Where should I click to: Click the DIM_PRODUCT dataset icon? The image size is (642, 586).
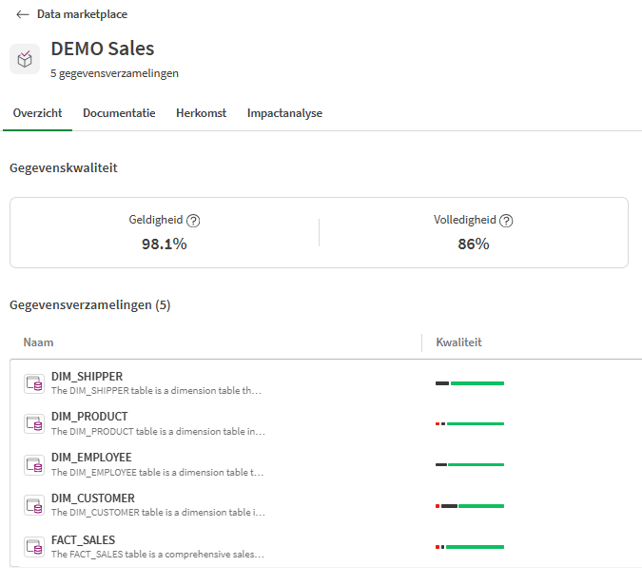click(x=34, y=424)
